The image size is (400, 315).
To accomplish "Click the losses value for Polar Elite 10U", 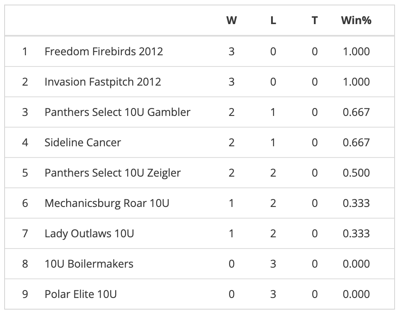I will click(273, 294).
